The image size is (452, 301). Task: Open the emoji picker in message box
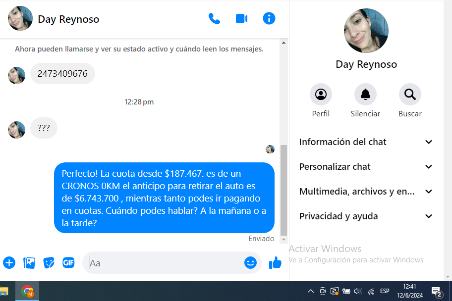pos(250,263)
